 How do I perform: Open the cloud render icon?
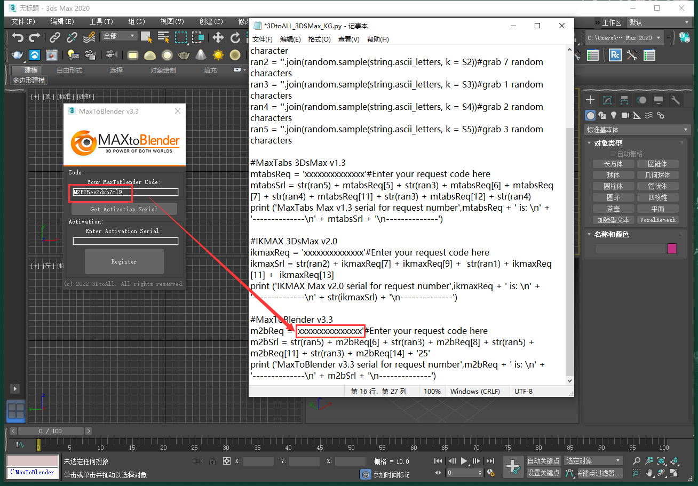[35, 55]
